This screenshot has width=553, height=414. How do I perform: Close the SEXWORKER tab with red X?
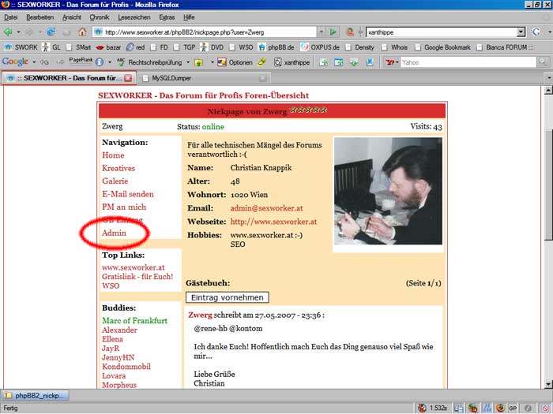click(x=128, y=78)
